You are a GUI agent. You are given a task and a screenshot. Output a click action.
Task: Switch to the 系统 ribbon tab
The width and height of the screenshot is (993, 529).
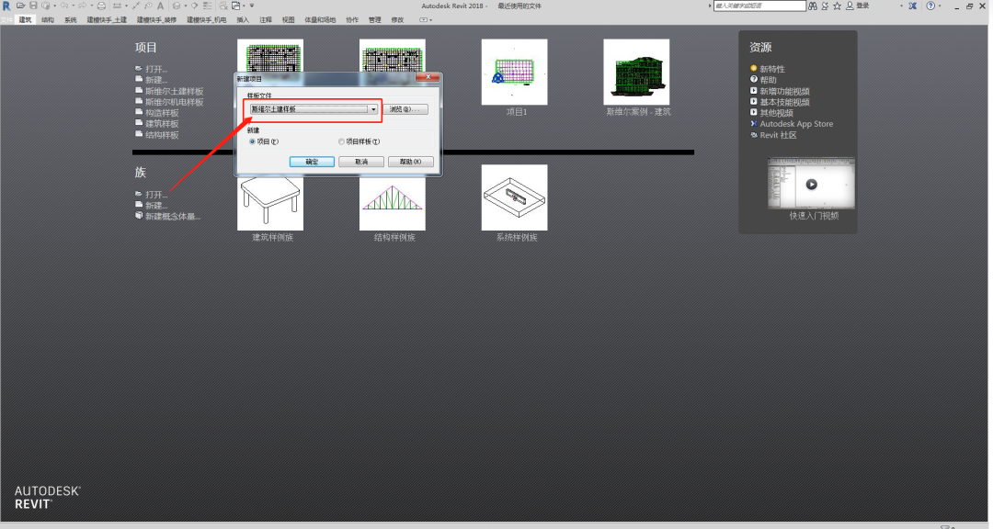click(70, 19)
